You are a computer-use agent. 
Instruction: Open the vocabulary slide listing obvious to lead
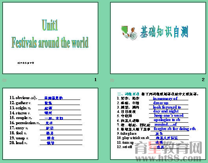coord(50,124)
